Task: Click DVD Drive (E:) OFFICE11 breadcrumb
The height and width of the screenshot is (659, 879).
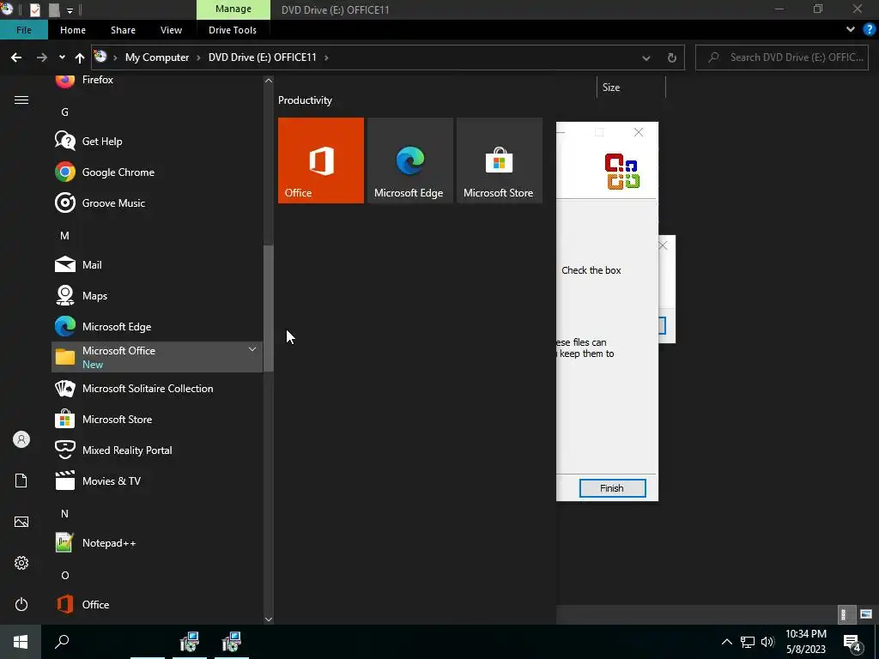Action: 263,57
